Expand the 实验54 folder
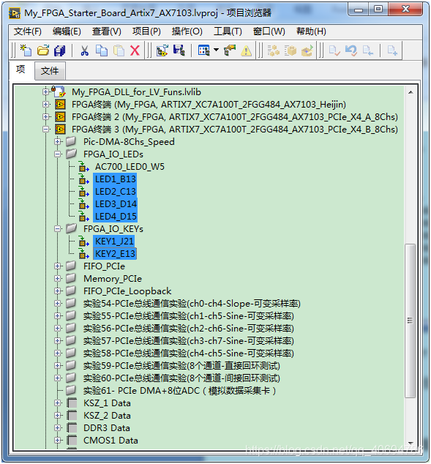This screenshot has height=464, width=431. (x=58, y=303)
